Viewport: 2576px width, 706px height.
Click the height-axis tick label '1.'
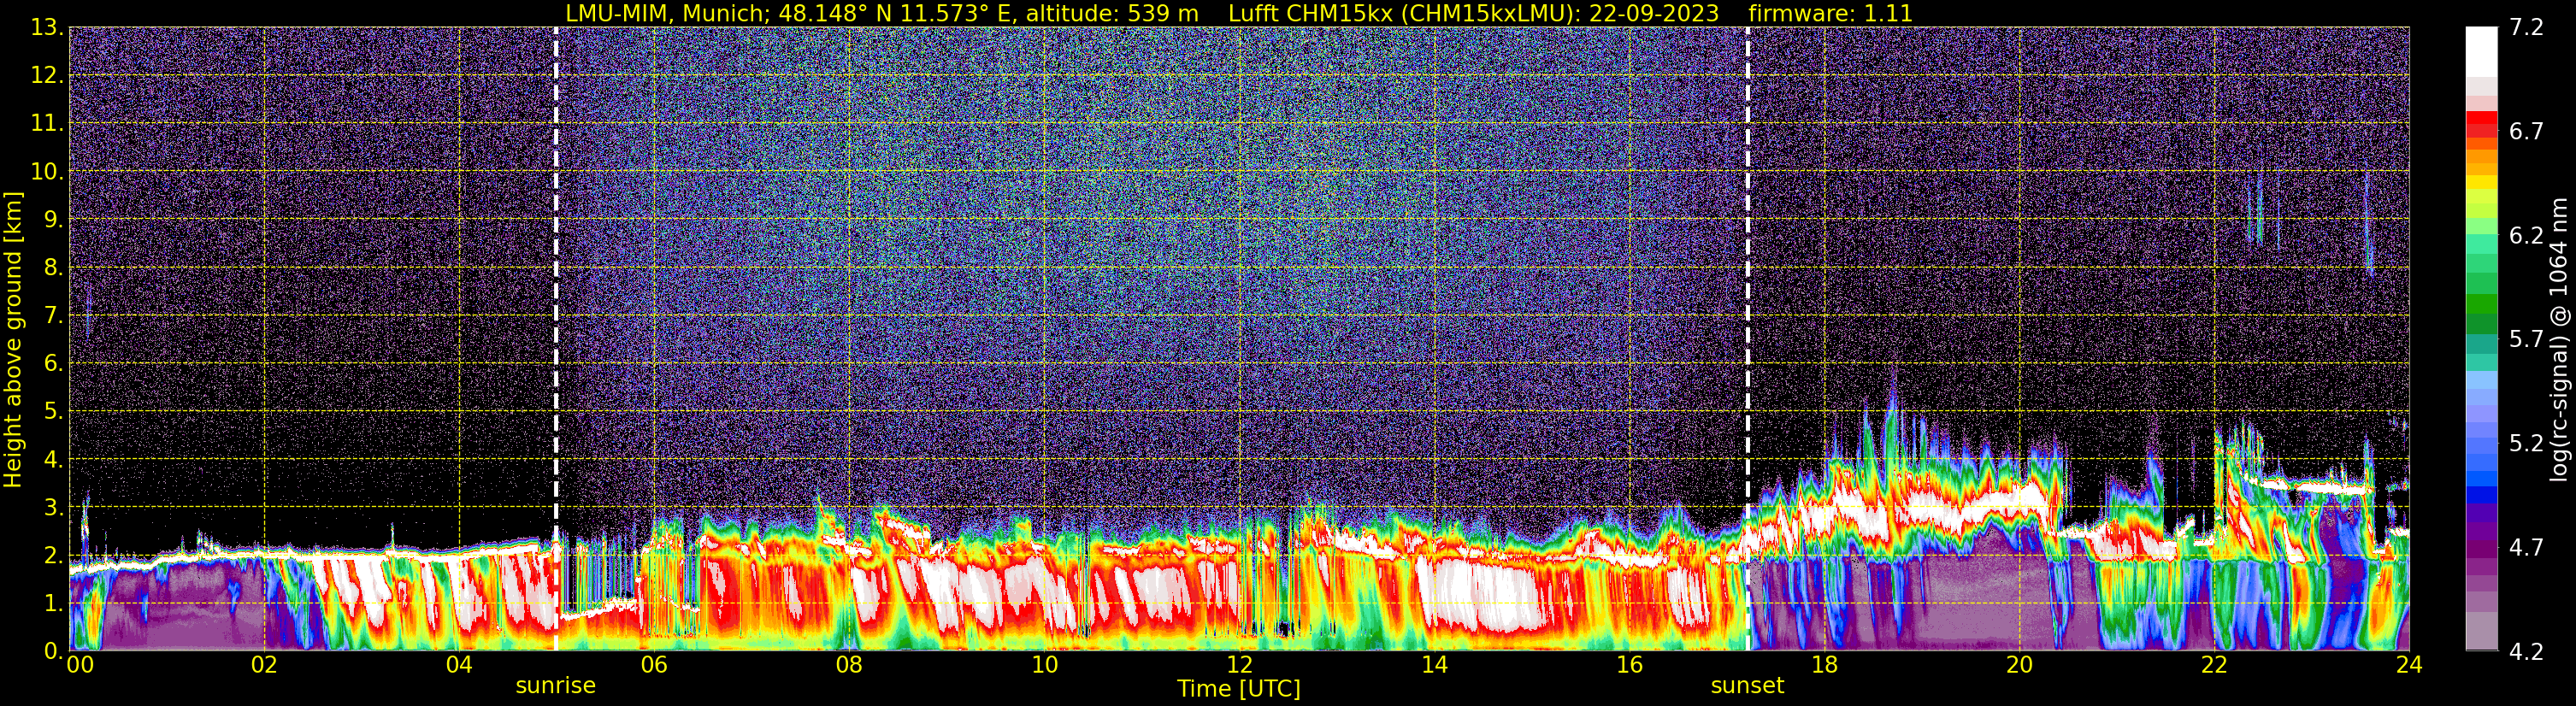click(x=53, y=604)
